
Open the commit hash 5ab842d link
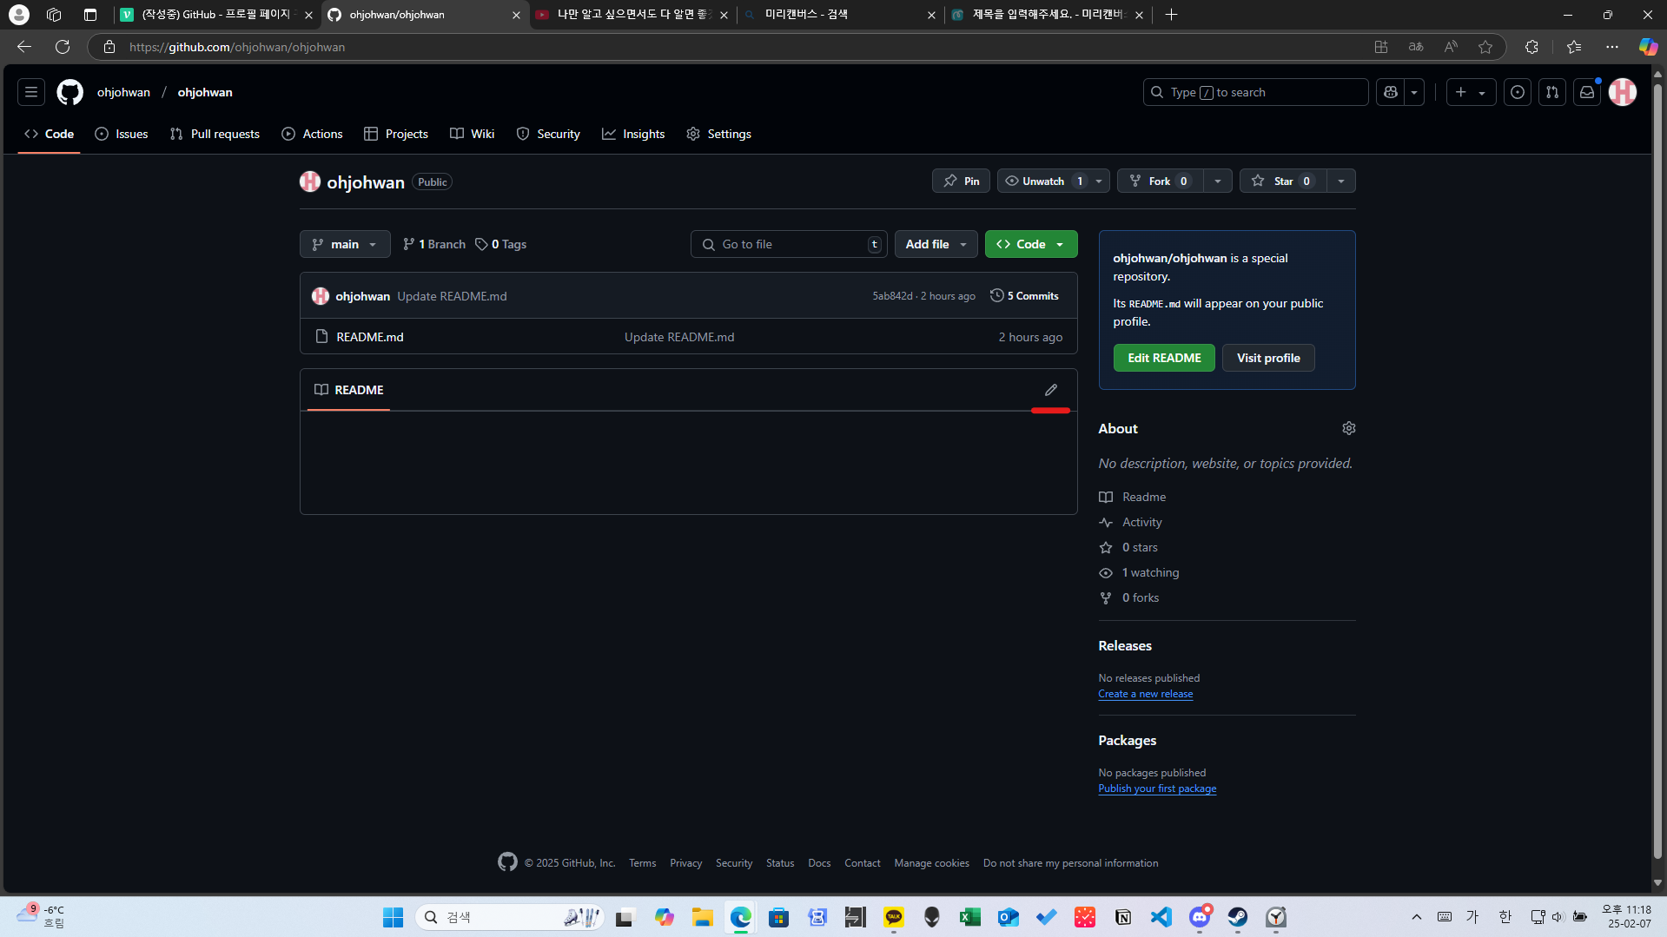click(x=892, y=296)
